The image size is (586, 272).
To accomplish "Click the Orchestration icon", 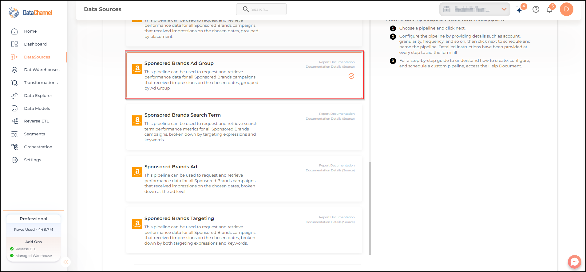I will tap(14, 147).
